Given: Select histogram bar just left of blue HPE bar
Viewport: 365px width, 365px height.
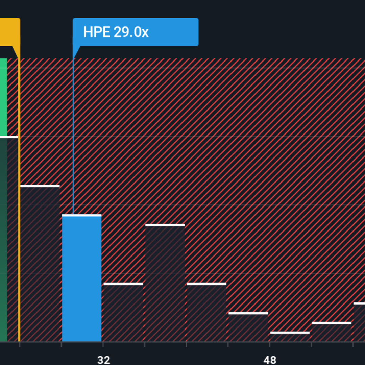Looking at the screenshot, I should [x=40, y=263].
